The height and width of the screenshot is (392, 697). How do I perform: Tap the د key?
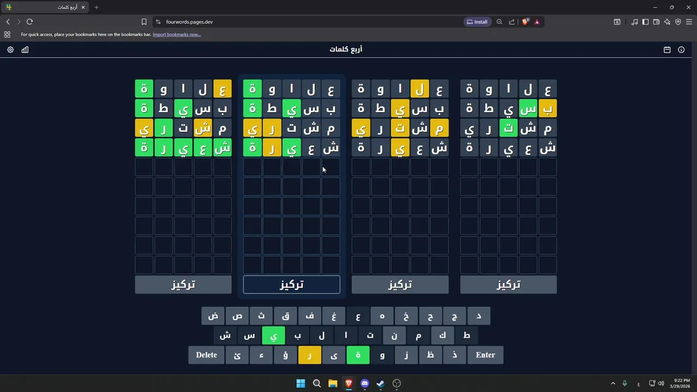[479, 316]
